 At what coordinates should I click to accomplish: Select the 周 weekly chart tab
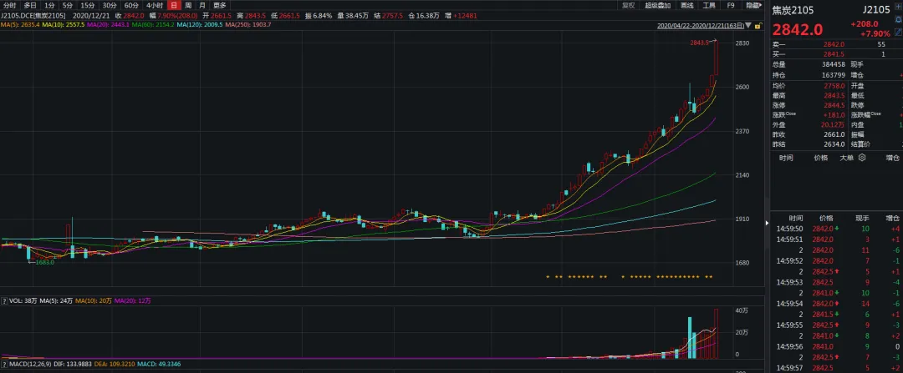click(188, 5)
